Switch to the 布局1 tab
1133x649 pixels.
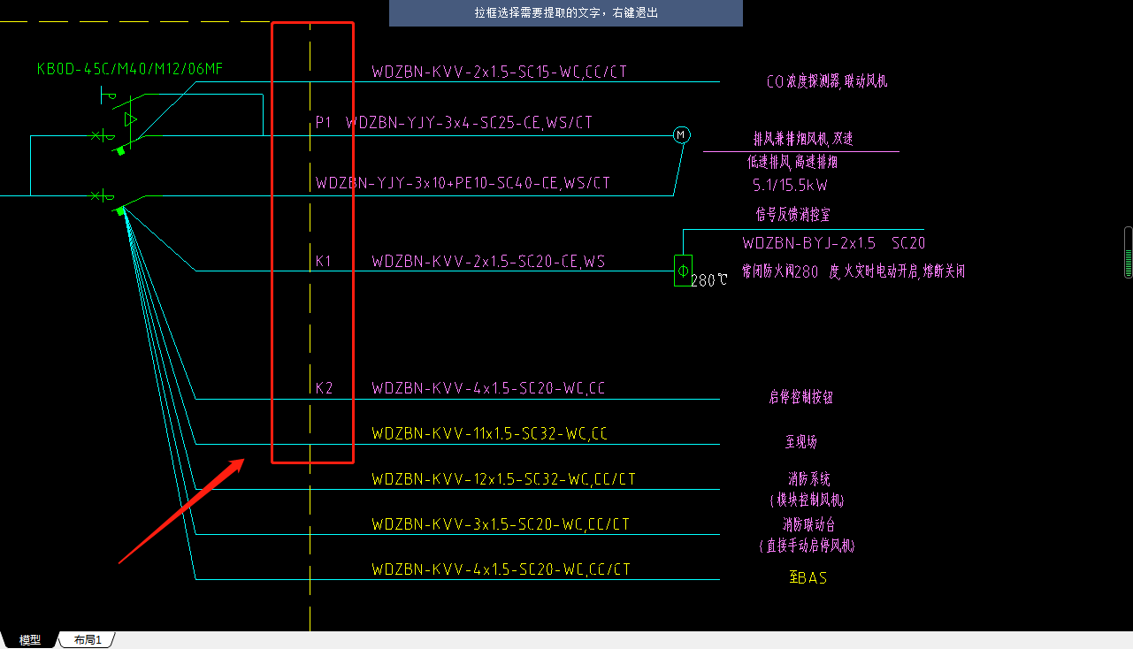pos(87,640)
